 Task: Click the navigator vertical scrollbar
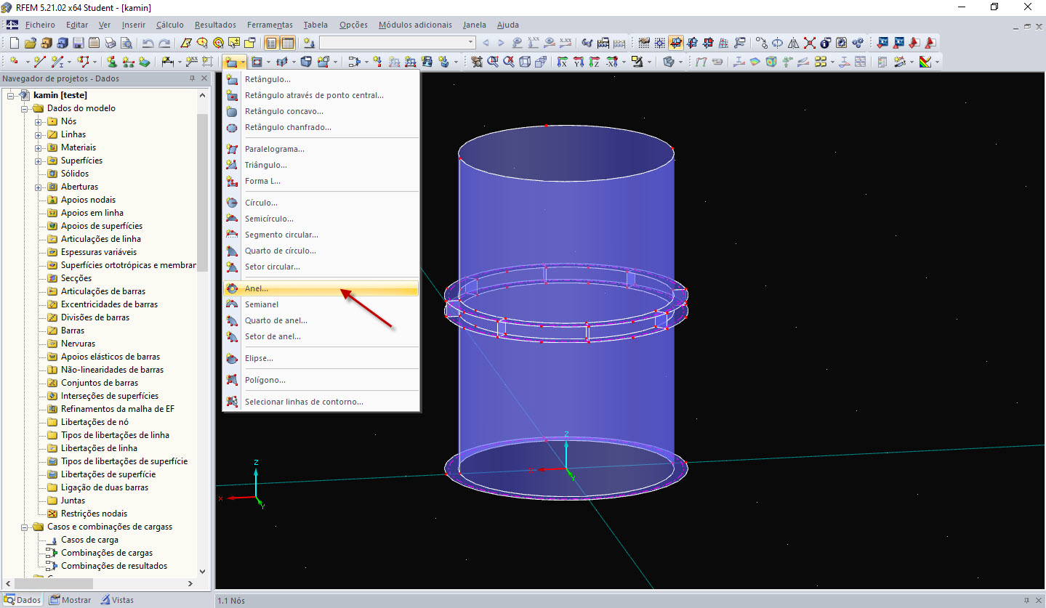coord(202,192)
